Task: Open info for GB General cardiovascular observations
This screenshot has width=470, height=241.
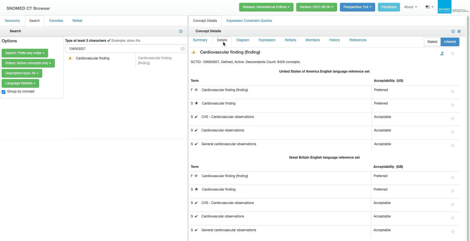Action: (x=453, y=232)
